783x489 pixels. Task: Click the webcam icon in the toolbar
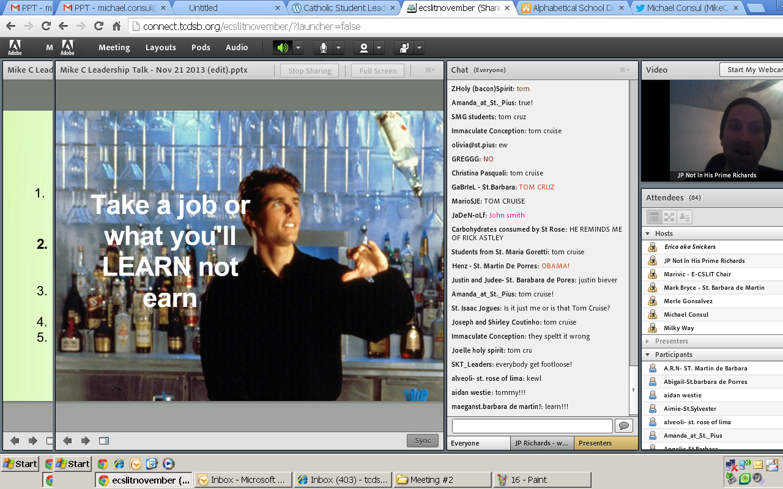click(x=363, y=48)
